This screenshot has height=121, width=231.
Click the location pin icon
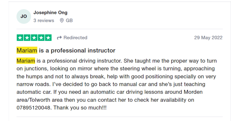point(62,20)
